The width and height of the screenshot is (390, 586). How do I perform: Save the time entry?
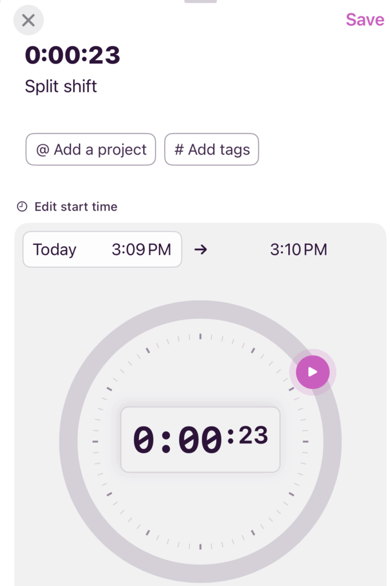(x=365, y=19)
